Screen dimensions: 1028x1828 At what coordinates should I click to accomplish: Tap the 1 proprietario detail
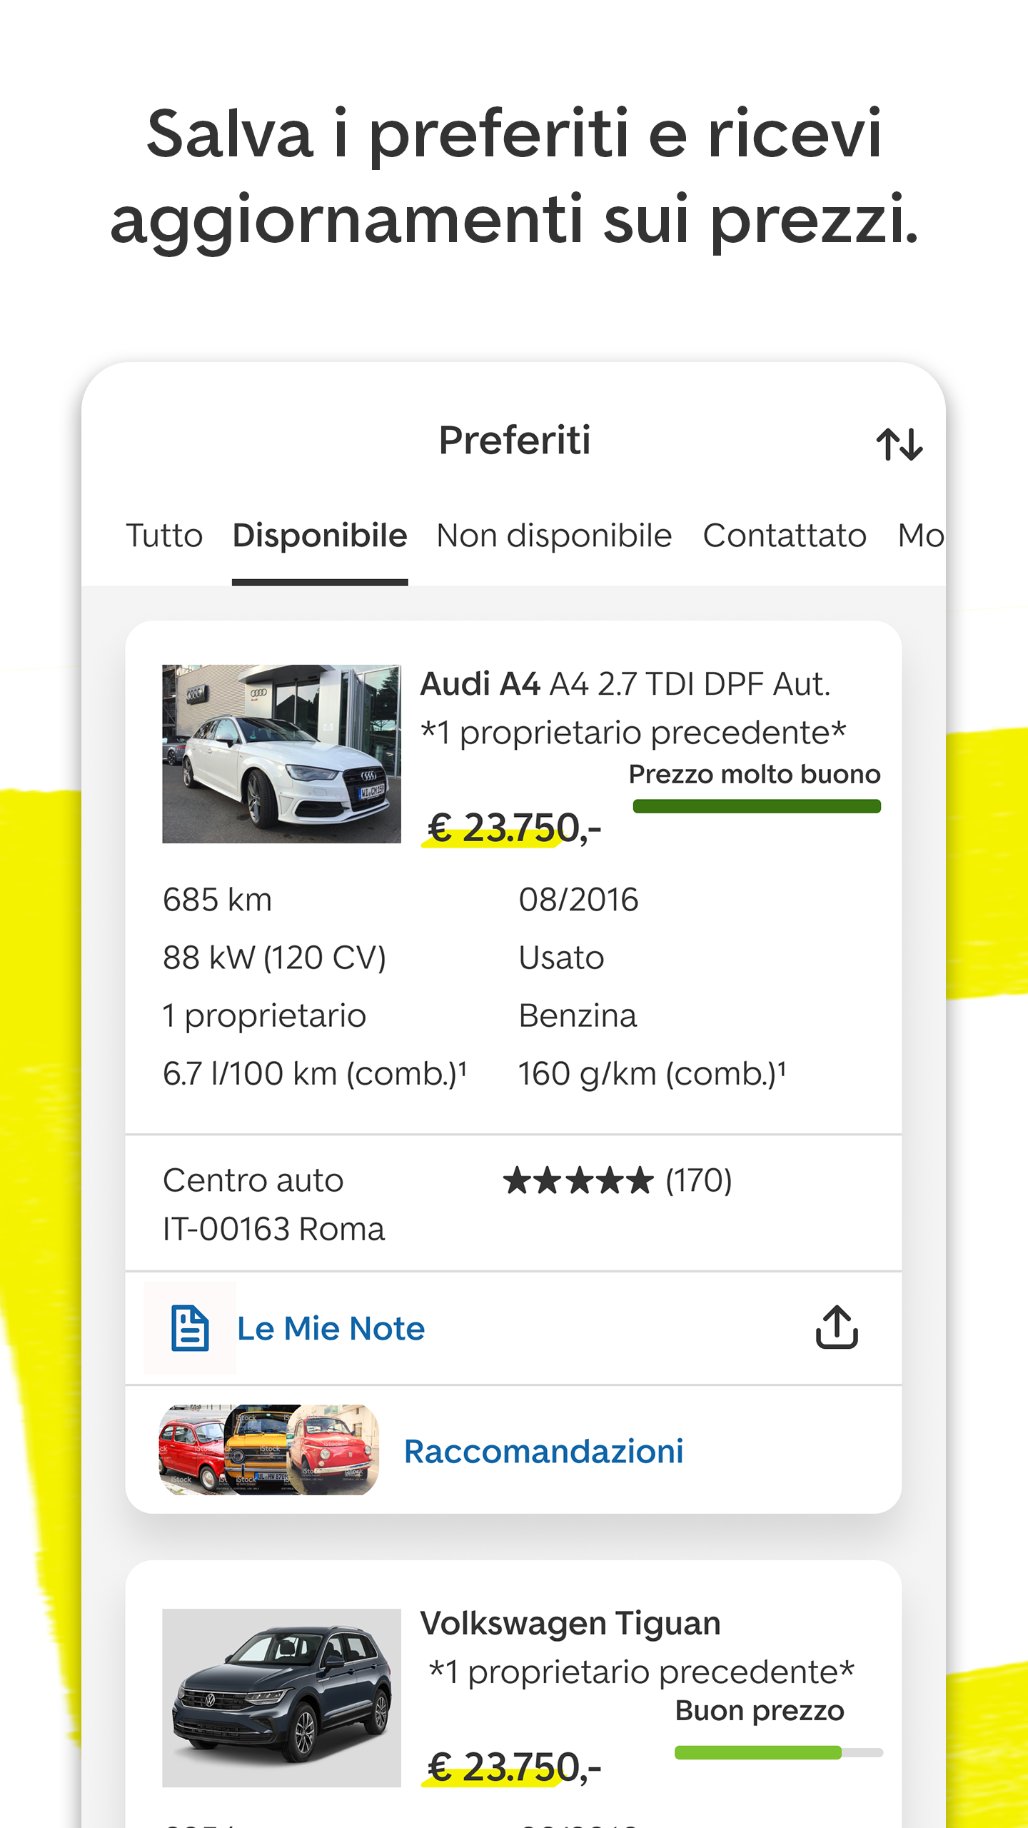click(x=264, y=1015)
